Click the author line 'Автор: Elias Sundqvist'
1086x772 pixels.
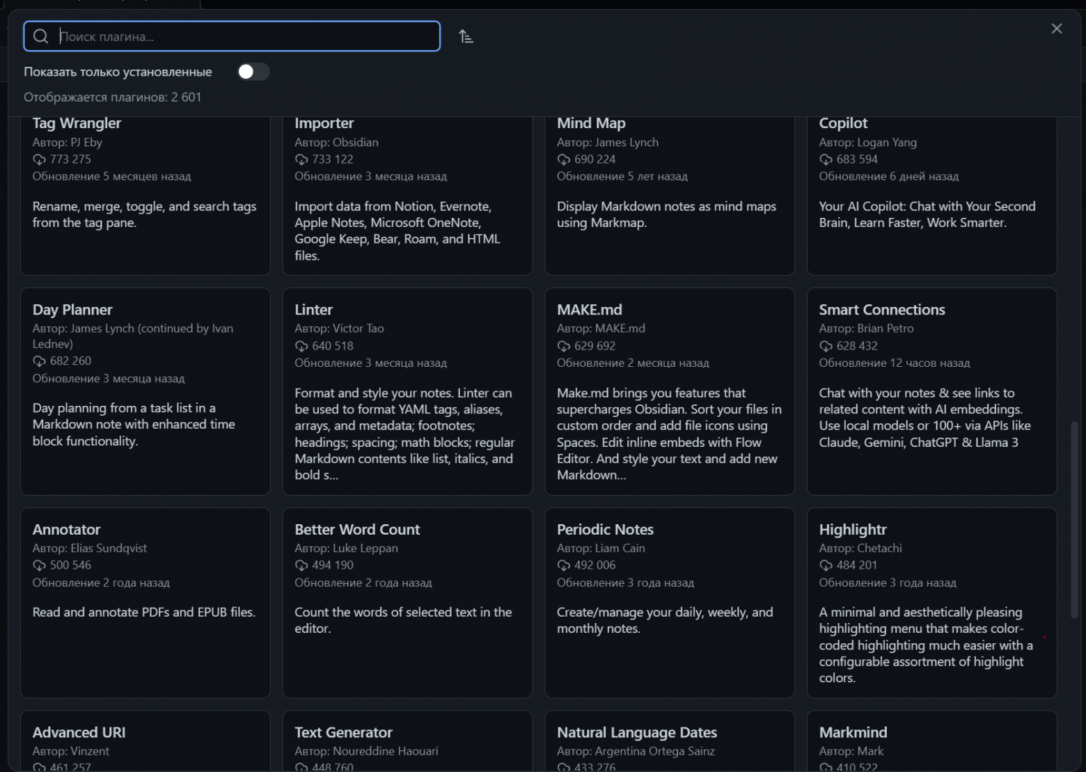click(89, 549)
